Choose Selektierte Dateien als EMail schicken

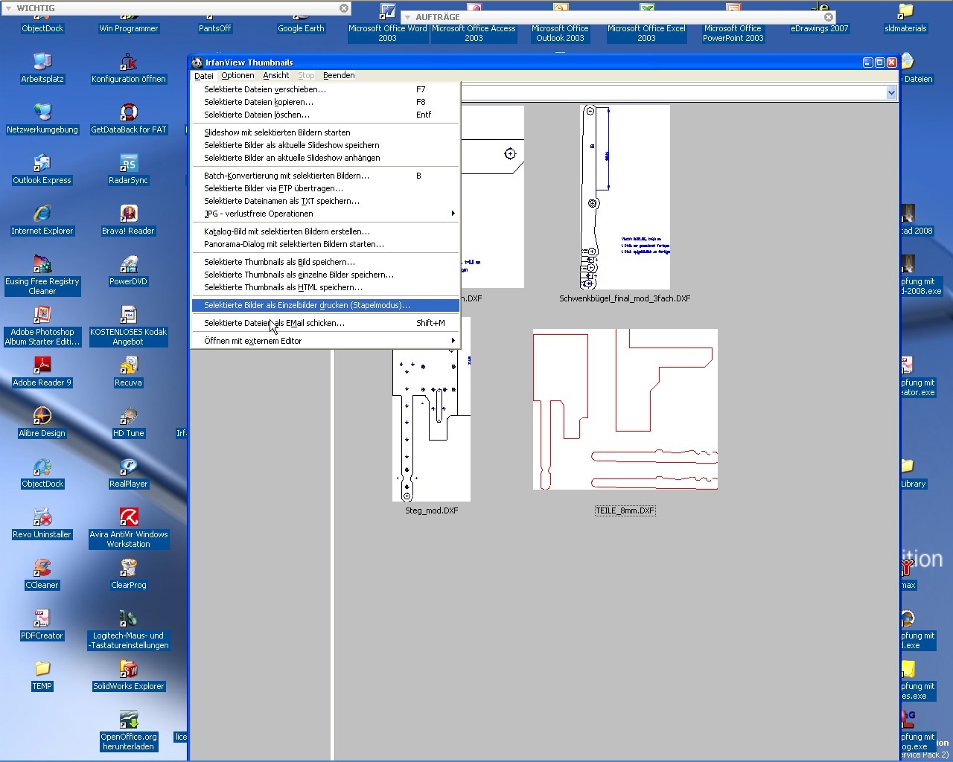[x=326, y=323]
